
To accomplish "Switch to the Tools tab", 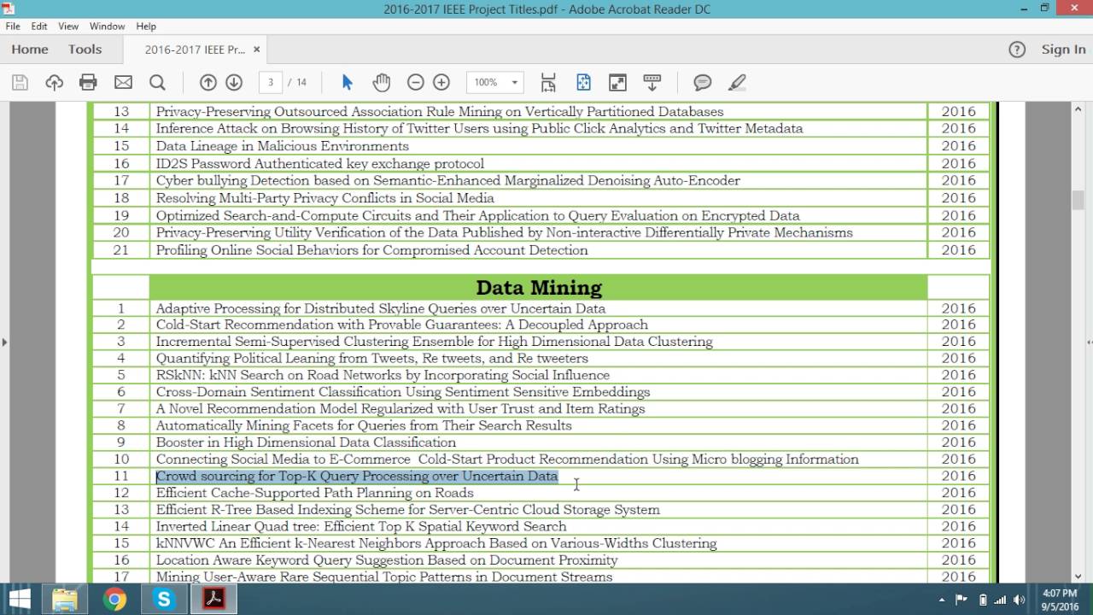I will click(85, 50).
